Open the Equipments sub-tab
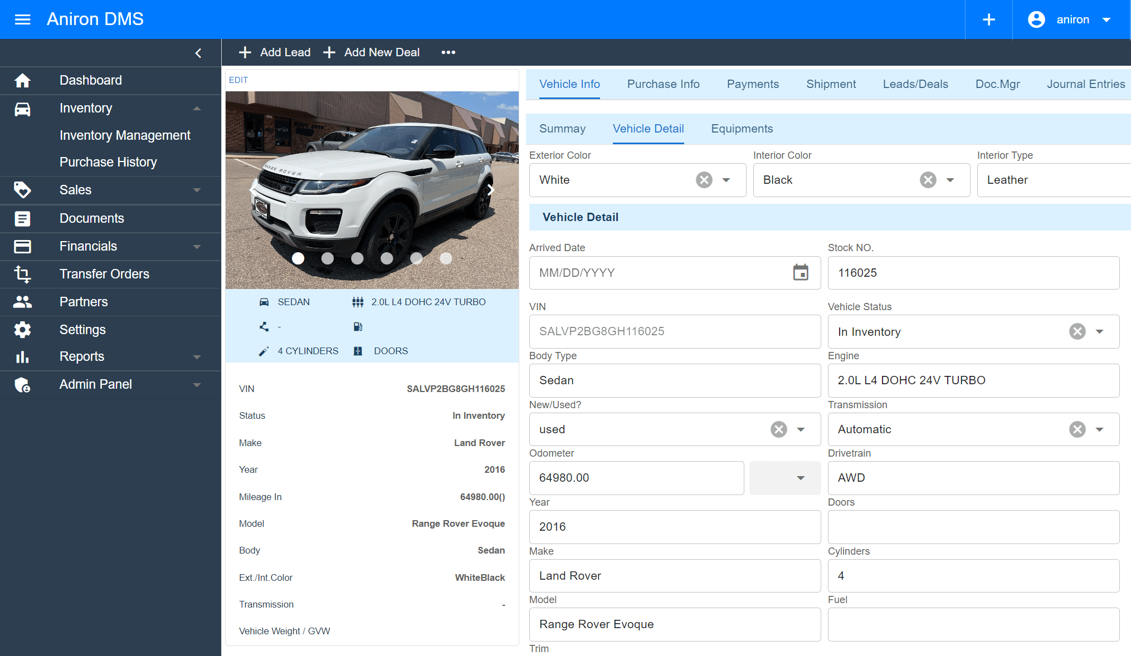 tap(742, 129)
